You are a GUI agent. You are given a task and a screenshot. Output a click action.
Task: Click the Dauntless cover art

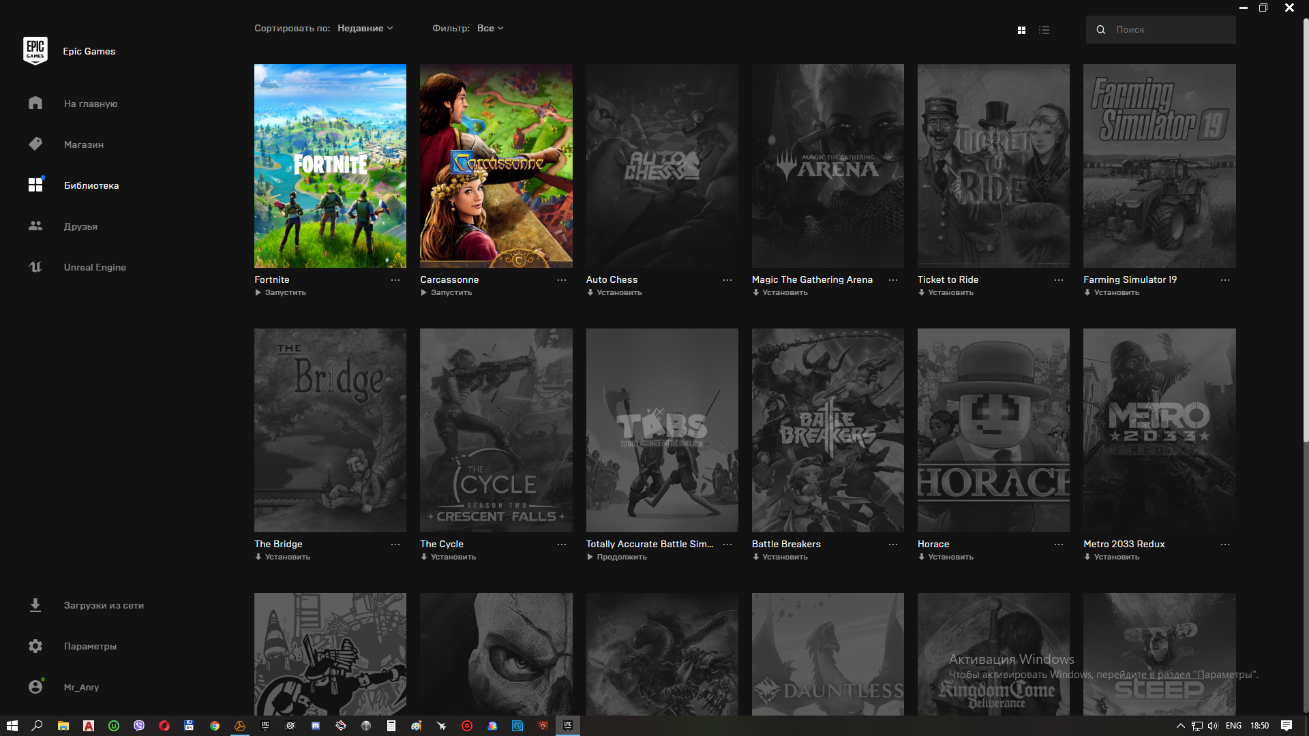pos(828,654)
